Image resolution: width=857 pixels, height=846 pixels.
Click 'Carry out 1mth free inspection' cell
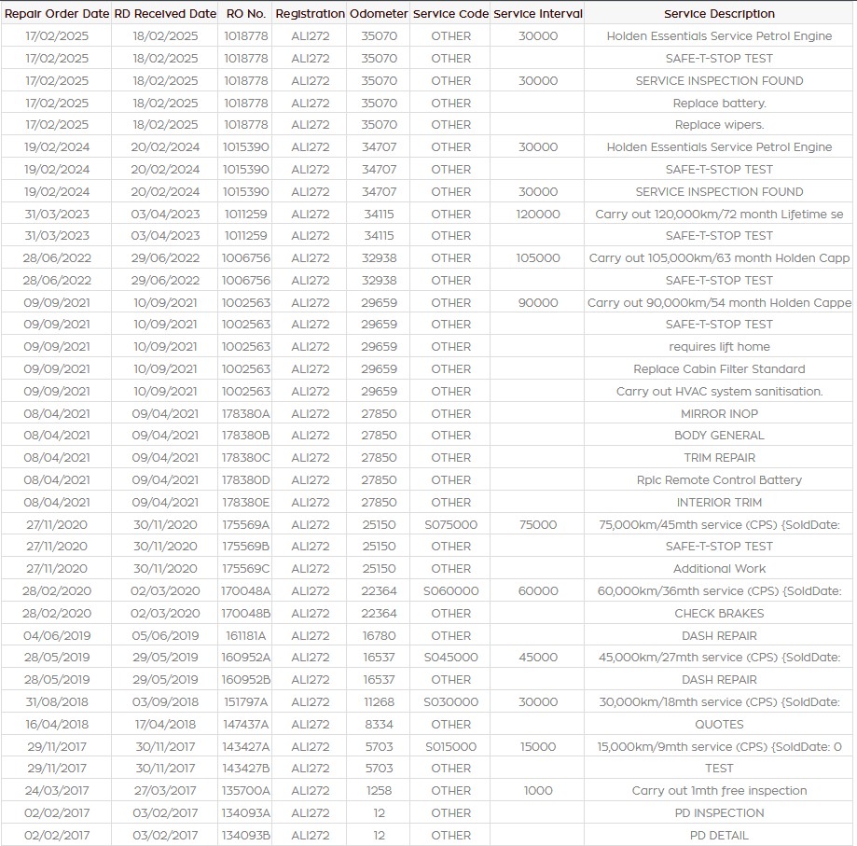719,790
